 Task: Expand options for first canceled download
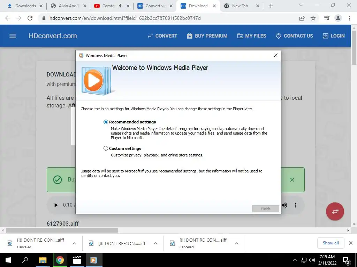point(74,243)
